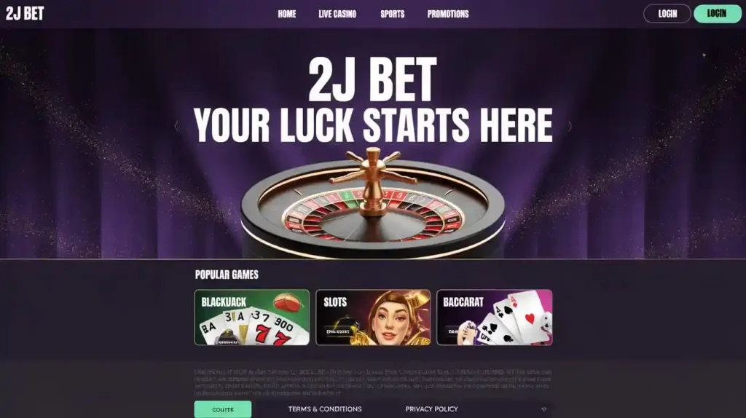
Task: Expand the footer dropdown chevron
Action: point(543,409)
